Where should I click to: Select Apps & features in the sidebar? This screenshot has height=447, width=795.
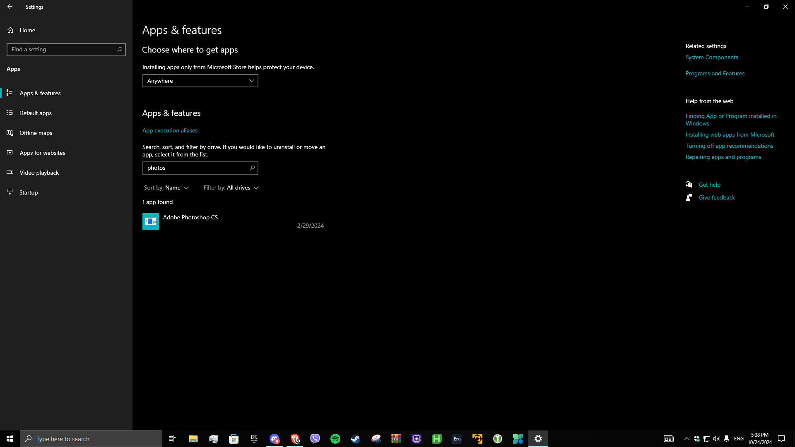click(x=40, y=93)
